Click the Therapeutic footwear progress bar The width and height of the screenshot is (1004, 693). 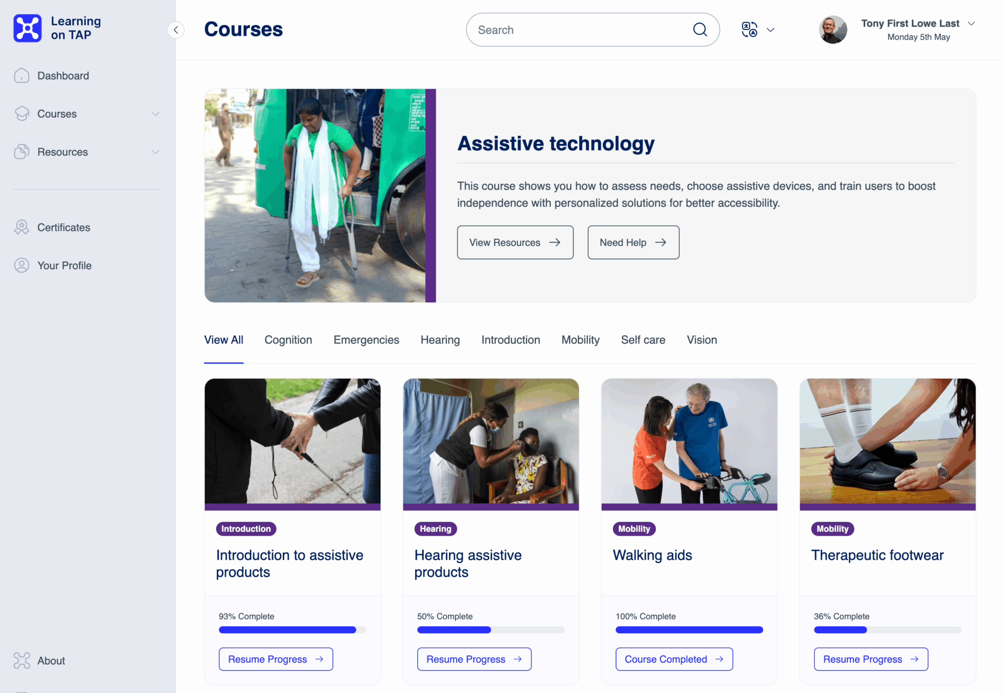click(887, 630)
